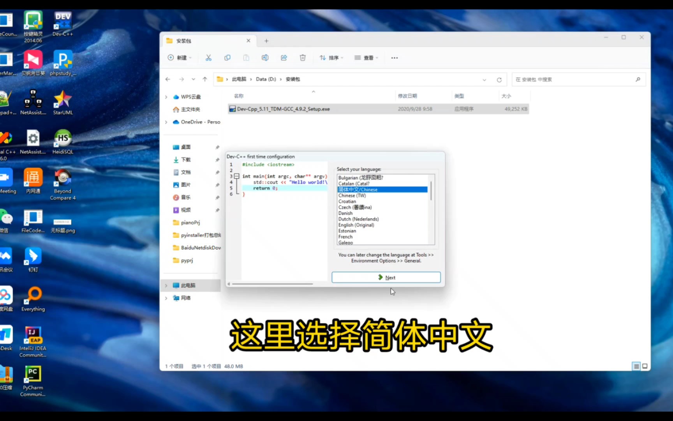Click the Next button in the configuration dialog
673x421 pixels.
[x=386, y=277]
